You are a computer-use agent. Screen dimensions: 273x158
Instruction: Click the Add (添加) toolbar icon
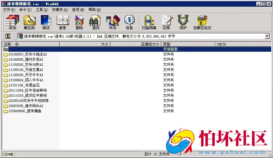point(12,22)
